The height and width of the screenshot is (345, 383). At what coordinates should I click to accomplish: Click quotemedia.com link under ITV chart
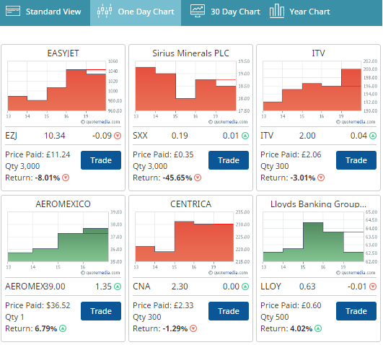(x=356, y=122)
